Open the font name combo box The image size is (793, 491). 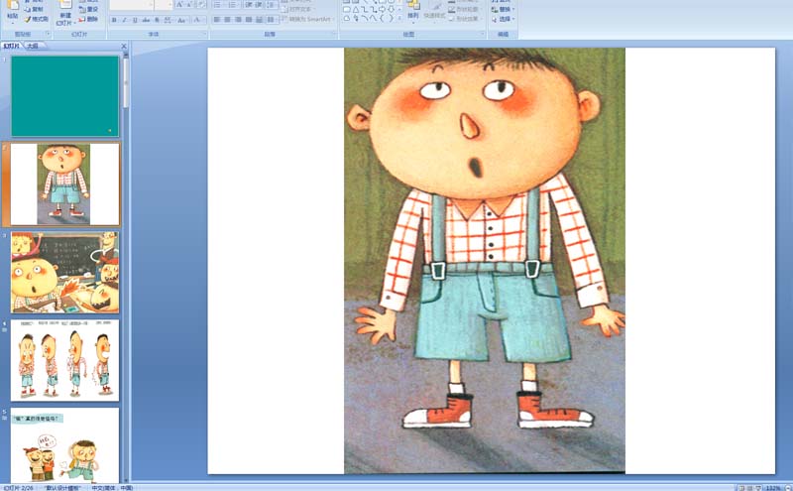pyautogui.click(x=132, y=5)
